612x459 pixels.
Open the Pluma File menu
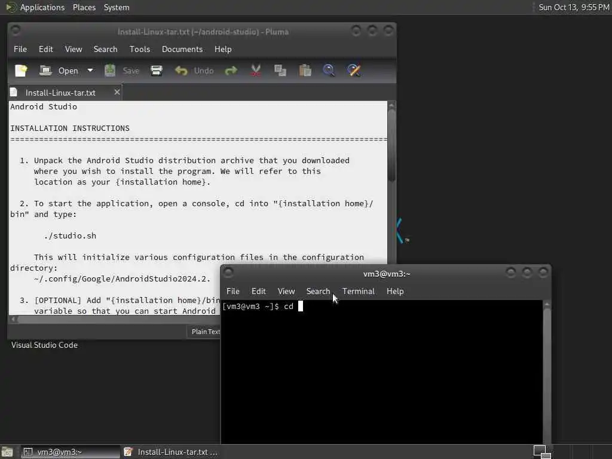coord(20,49)
